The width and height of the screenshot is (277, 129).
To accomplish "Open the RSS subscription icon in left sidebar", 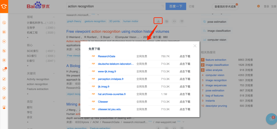I will pos(4,51).
